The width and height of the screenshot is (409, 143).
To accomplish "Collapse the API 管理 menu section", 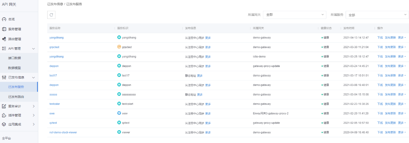I will click(x=33, y=49).
